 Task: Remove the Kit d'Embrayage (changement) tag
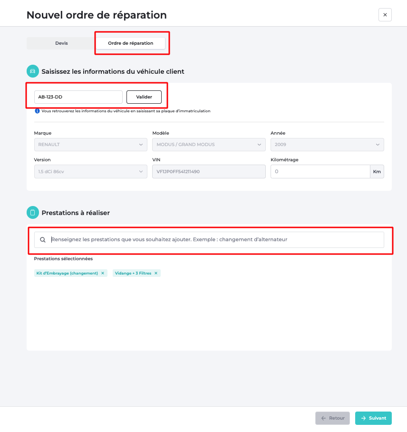point(103,273)
